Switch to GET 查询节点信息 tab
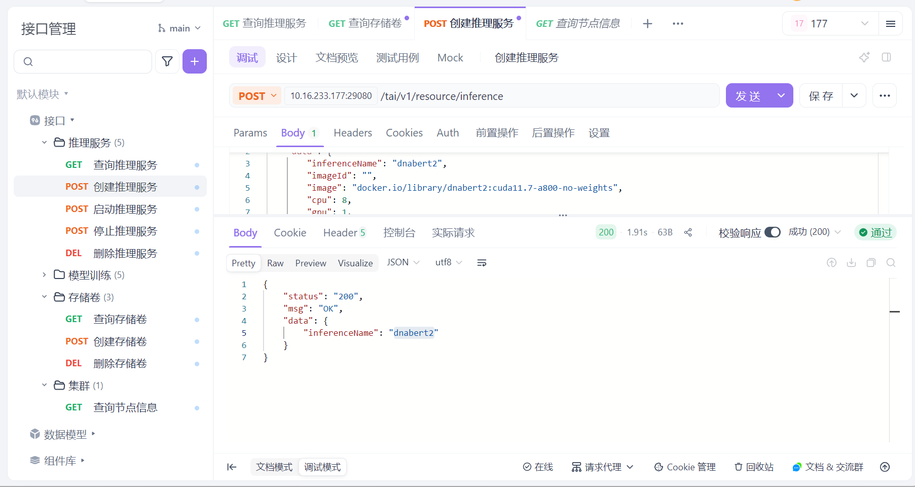915x487 pixels. click(578, 23)
